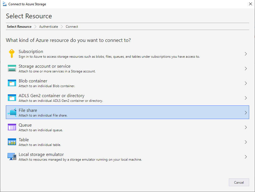
Task: Pick the File share title
Action: [28, 110]
